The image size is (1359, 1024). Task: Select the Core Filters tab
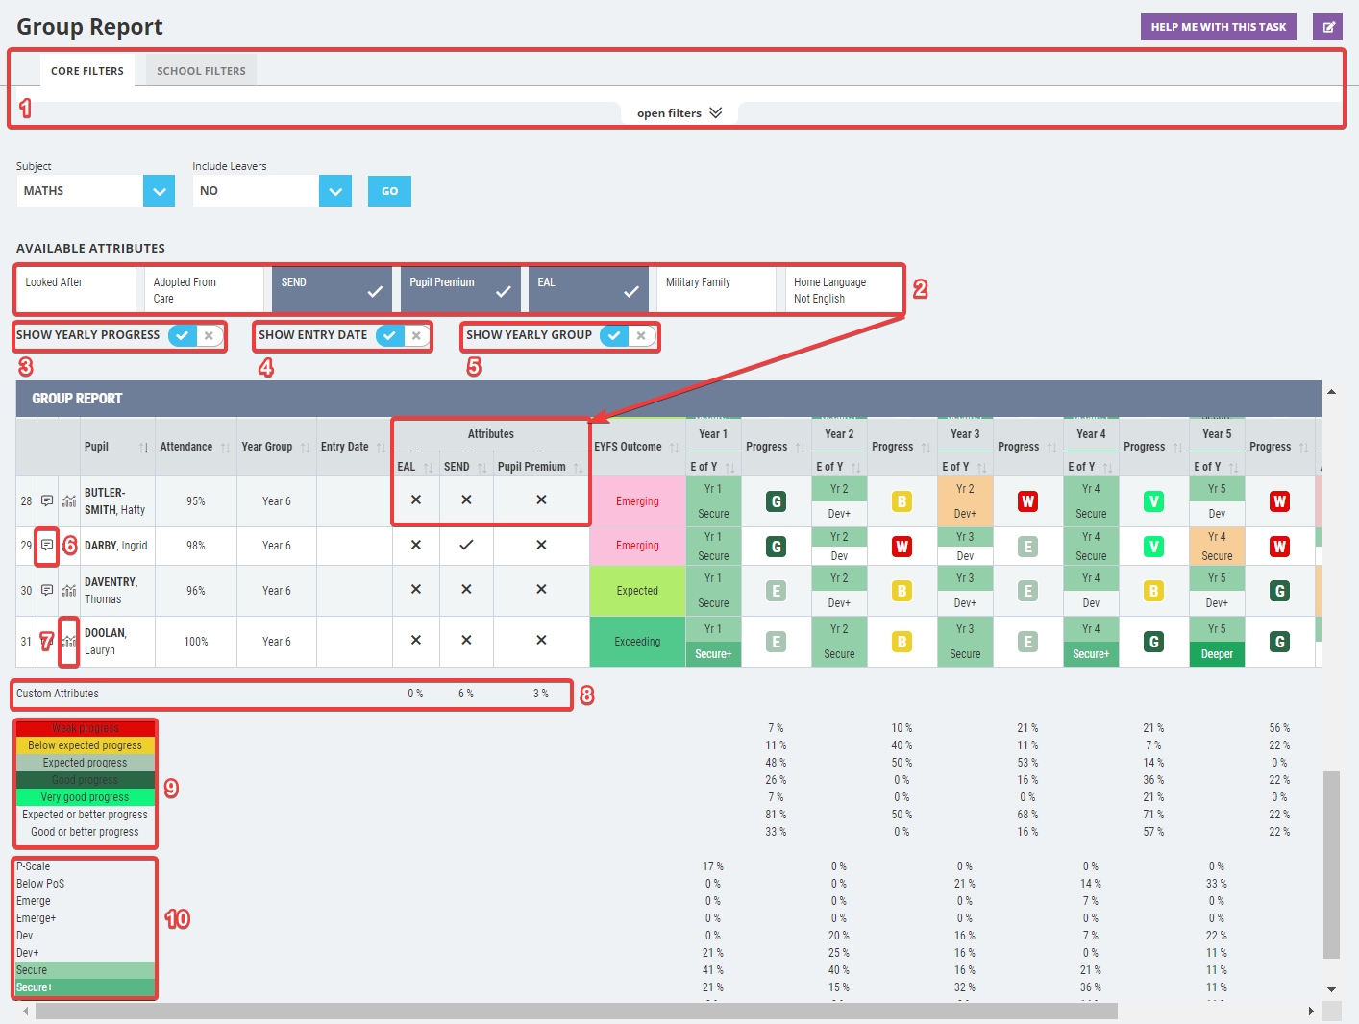click(87, 71)
